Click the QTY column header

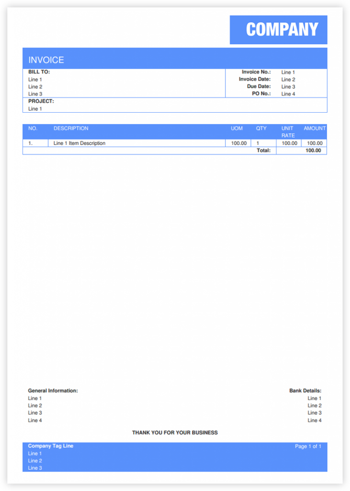coord(261,129)
